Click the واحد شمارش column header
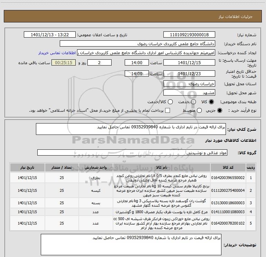266x257 pixels. pyautogui.click(x=96, y=167)
